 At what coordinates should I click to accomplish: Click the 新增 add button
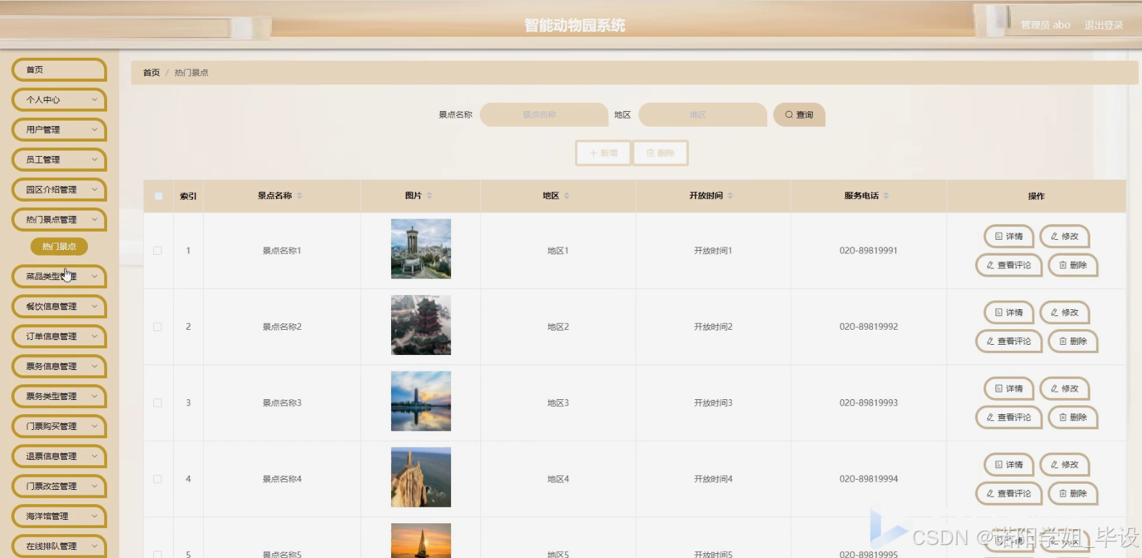pyautogui.click(x=603, y=153)
